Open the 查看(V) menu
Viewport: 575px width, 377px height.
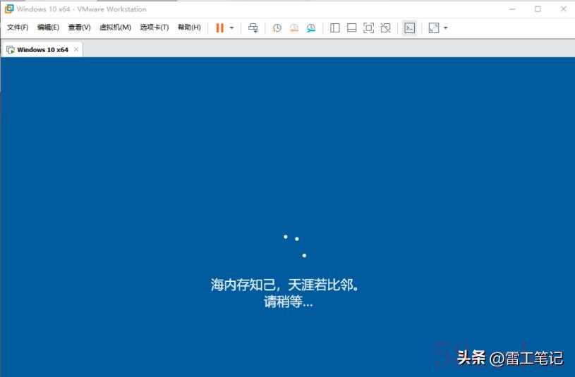pyautogui.click(x=79, y=27)
